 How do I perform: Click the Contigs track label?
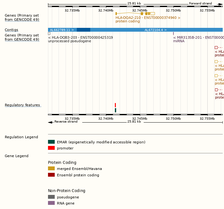point(12,30)
